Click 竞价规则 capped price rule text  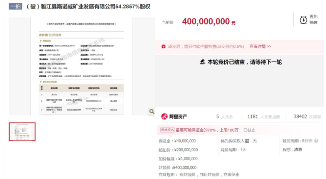point(199,175)
